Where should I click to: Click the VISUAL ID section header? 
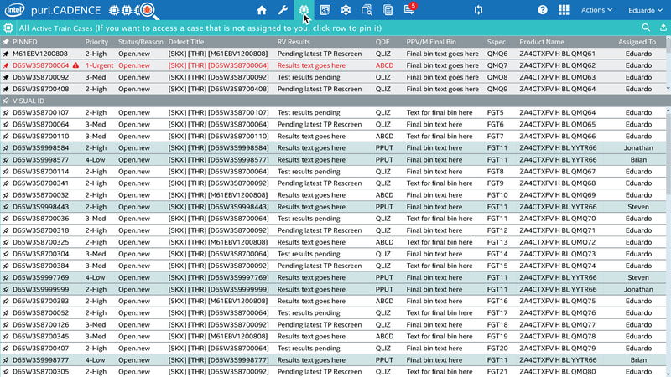[29, 101]
